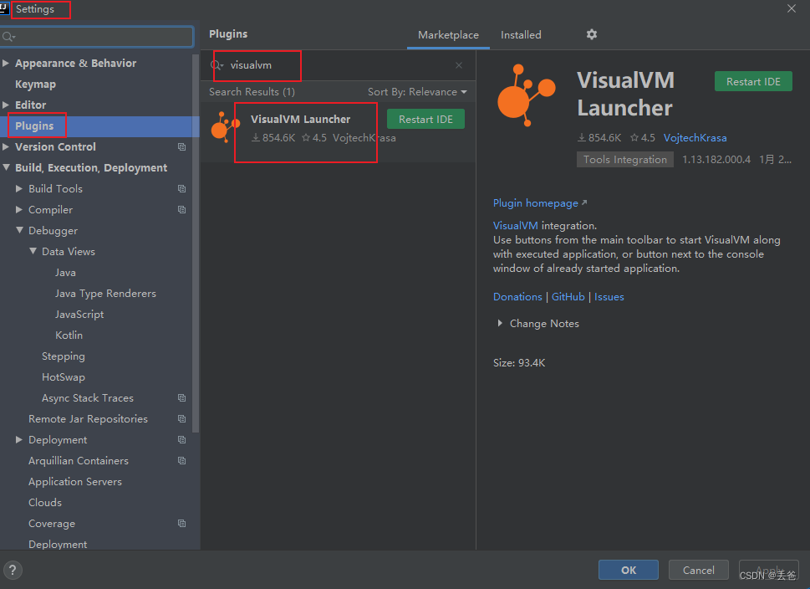Open the Sort By Relevance dropdown
The image size is (810, 589).
pyautogui.click(x=417, y=92)
